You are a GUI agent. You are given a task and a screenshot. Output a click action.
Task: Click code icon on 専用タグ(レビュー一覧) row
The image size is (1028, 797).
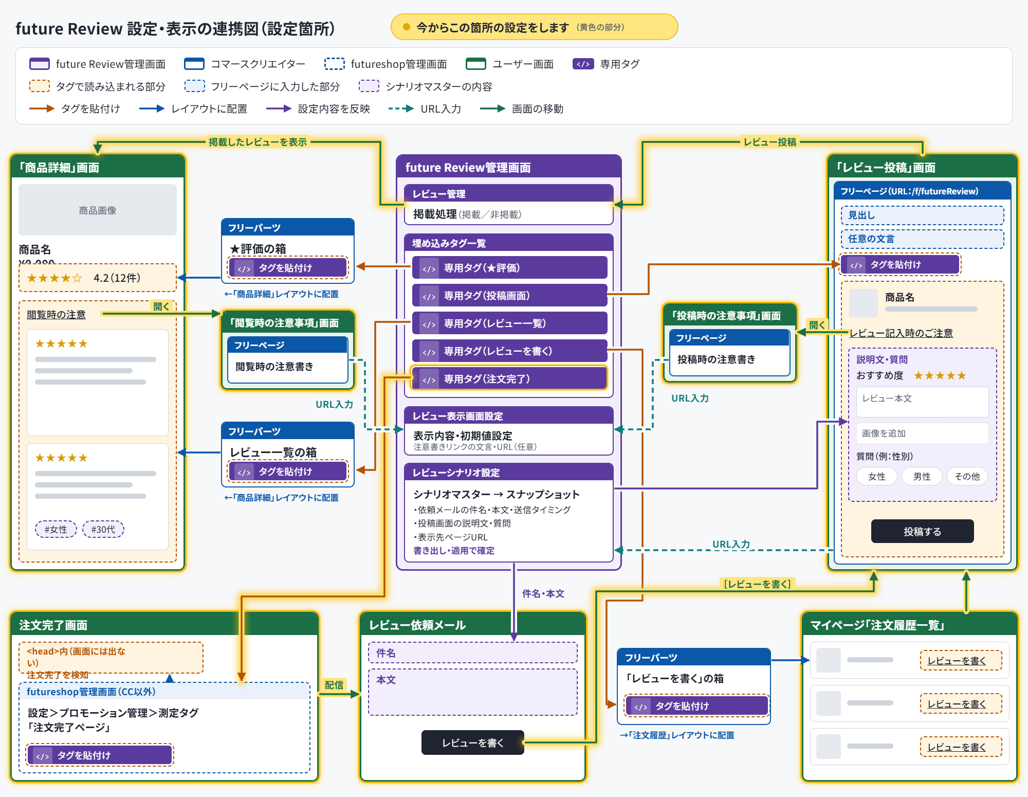(429, 323)
